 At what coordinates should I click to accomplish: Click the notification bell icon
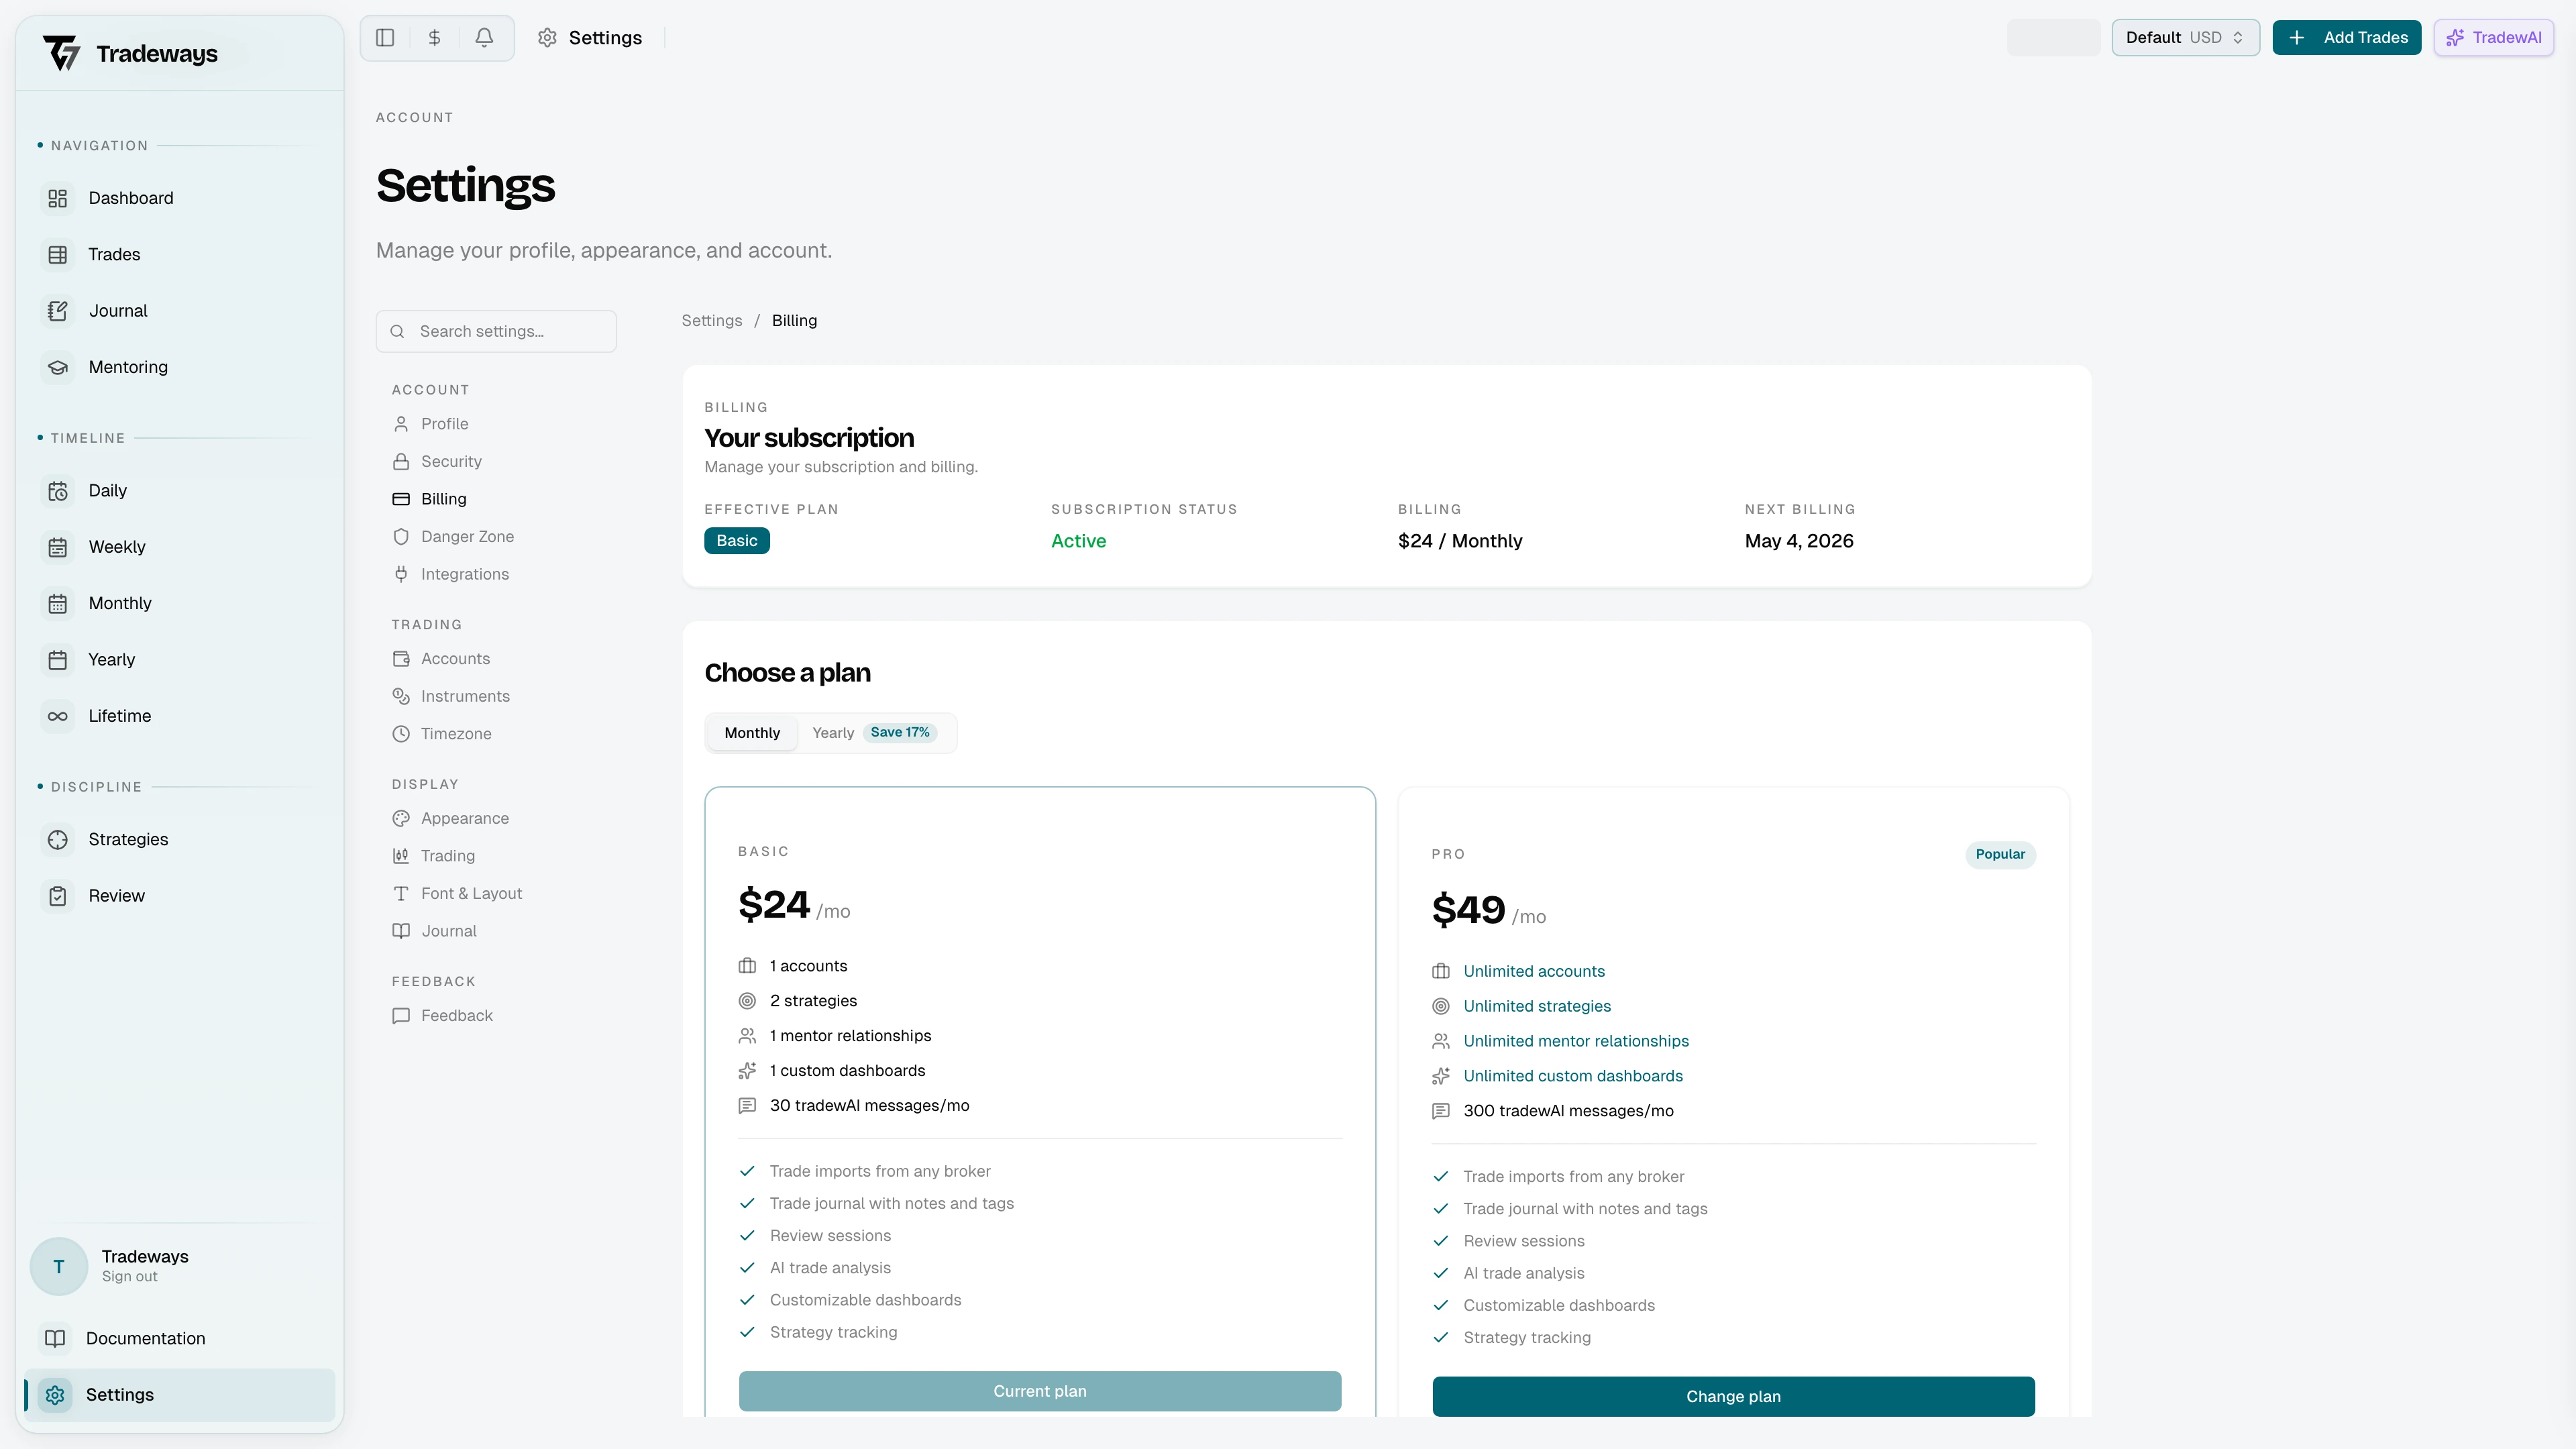tap(484, 37)
